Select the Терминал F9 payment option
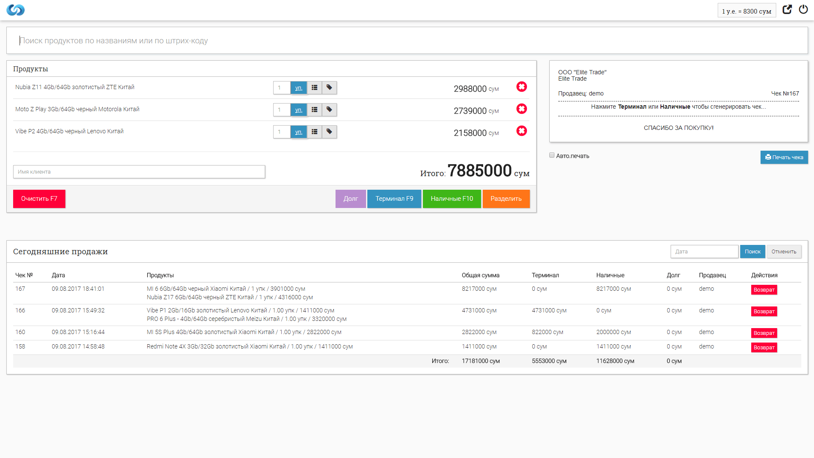 (x=394, y=199)
